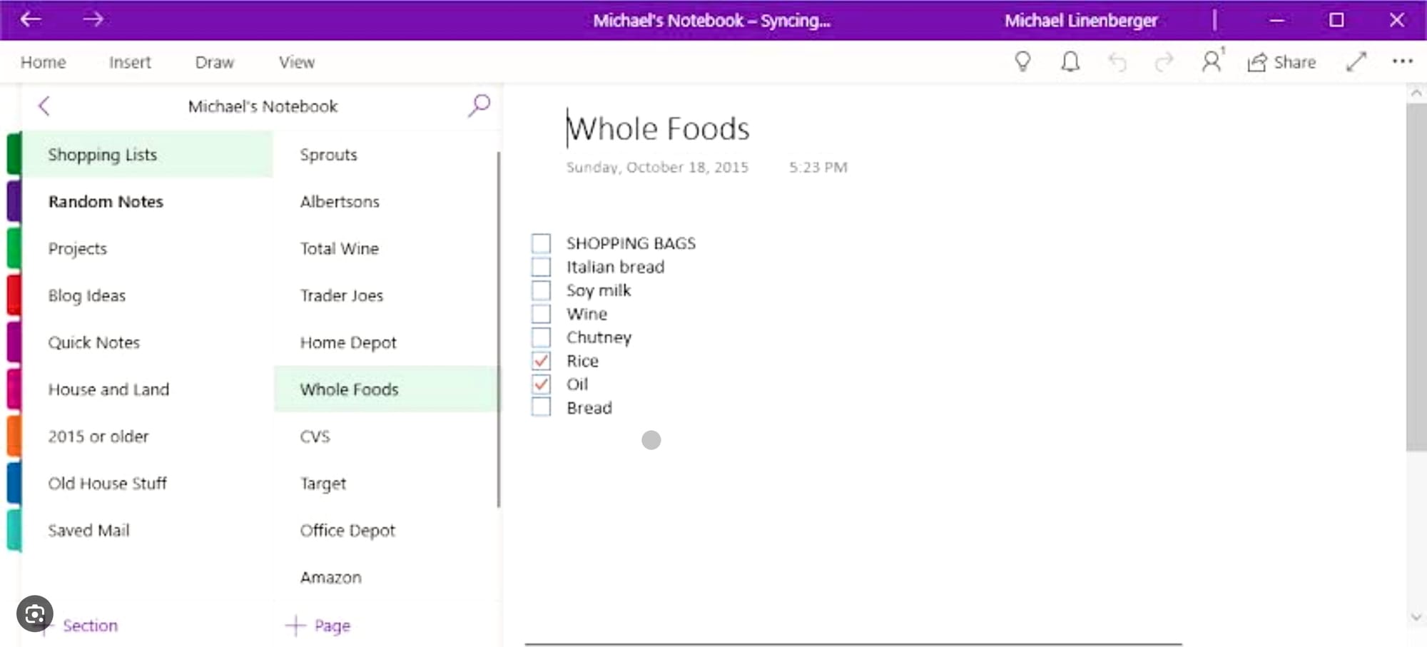This screenshot has height=647, width=1427.
Task: Click the lightbulb Tell Me icon
Action: tap(1022, 62)
